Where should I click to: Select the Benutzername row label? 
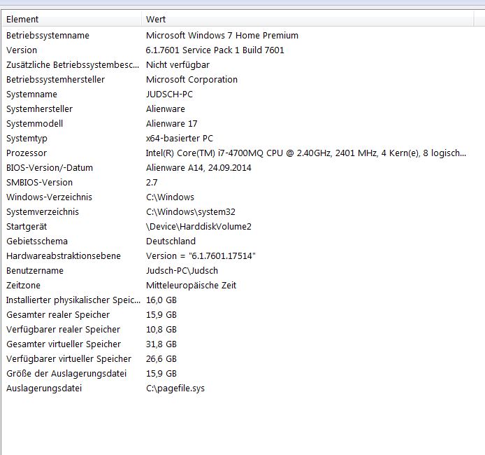pyautogui.click(x=35, y=271)
